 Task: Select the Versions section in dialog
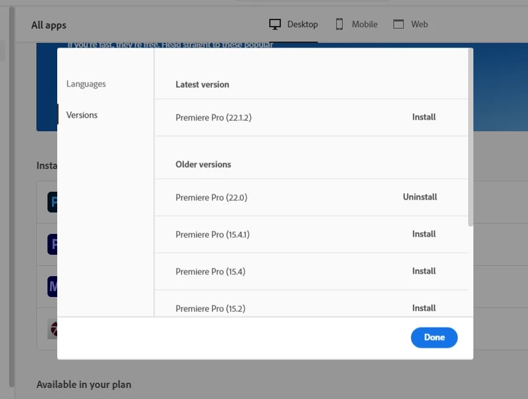click(x=82, y=115)
